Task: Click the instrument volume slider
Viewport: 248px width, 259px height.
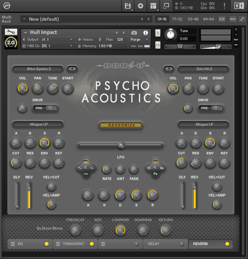Action: pos(215,47)
